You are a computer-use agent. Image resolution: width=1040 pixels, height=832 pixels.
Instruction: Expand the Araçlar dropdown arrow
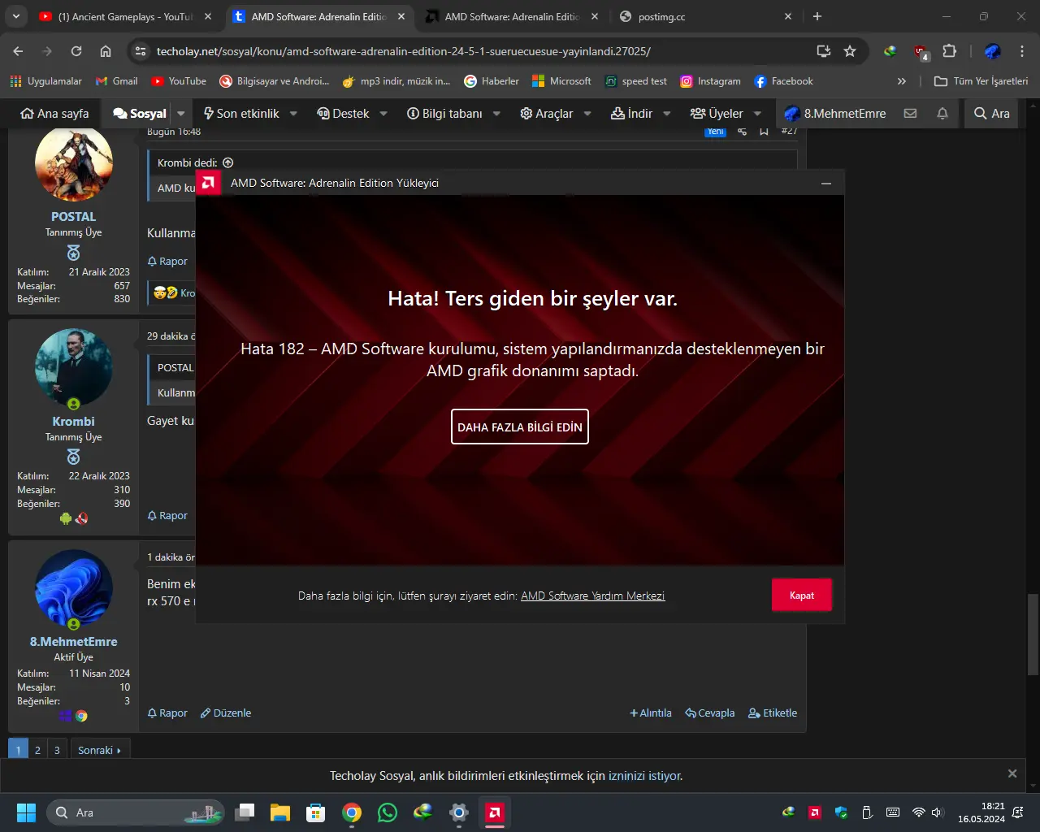tap(587, 113)
